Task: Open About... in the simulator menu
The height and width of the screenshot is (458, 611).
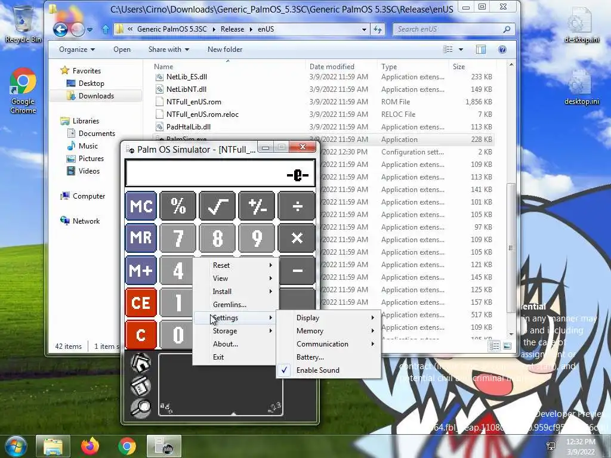Action: point(235,344)
